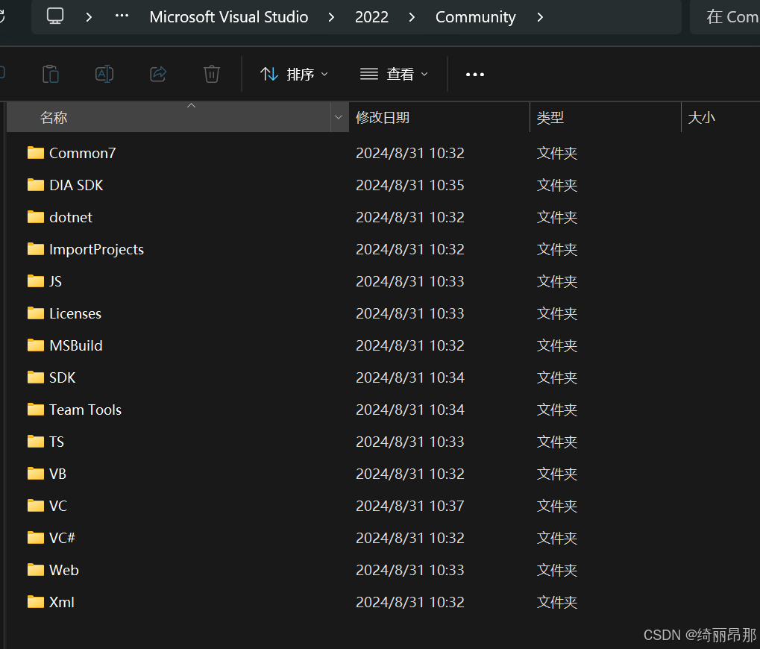The height and width of the screenshot is (649, 760).
Task: Select the VC folder icon
Action: coord(36,506)
